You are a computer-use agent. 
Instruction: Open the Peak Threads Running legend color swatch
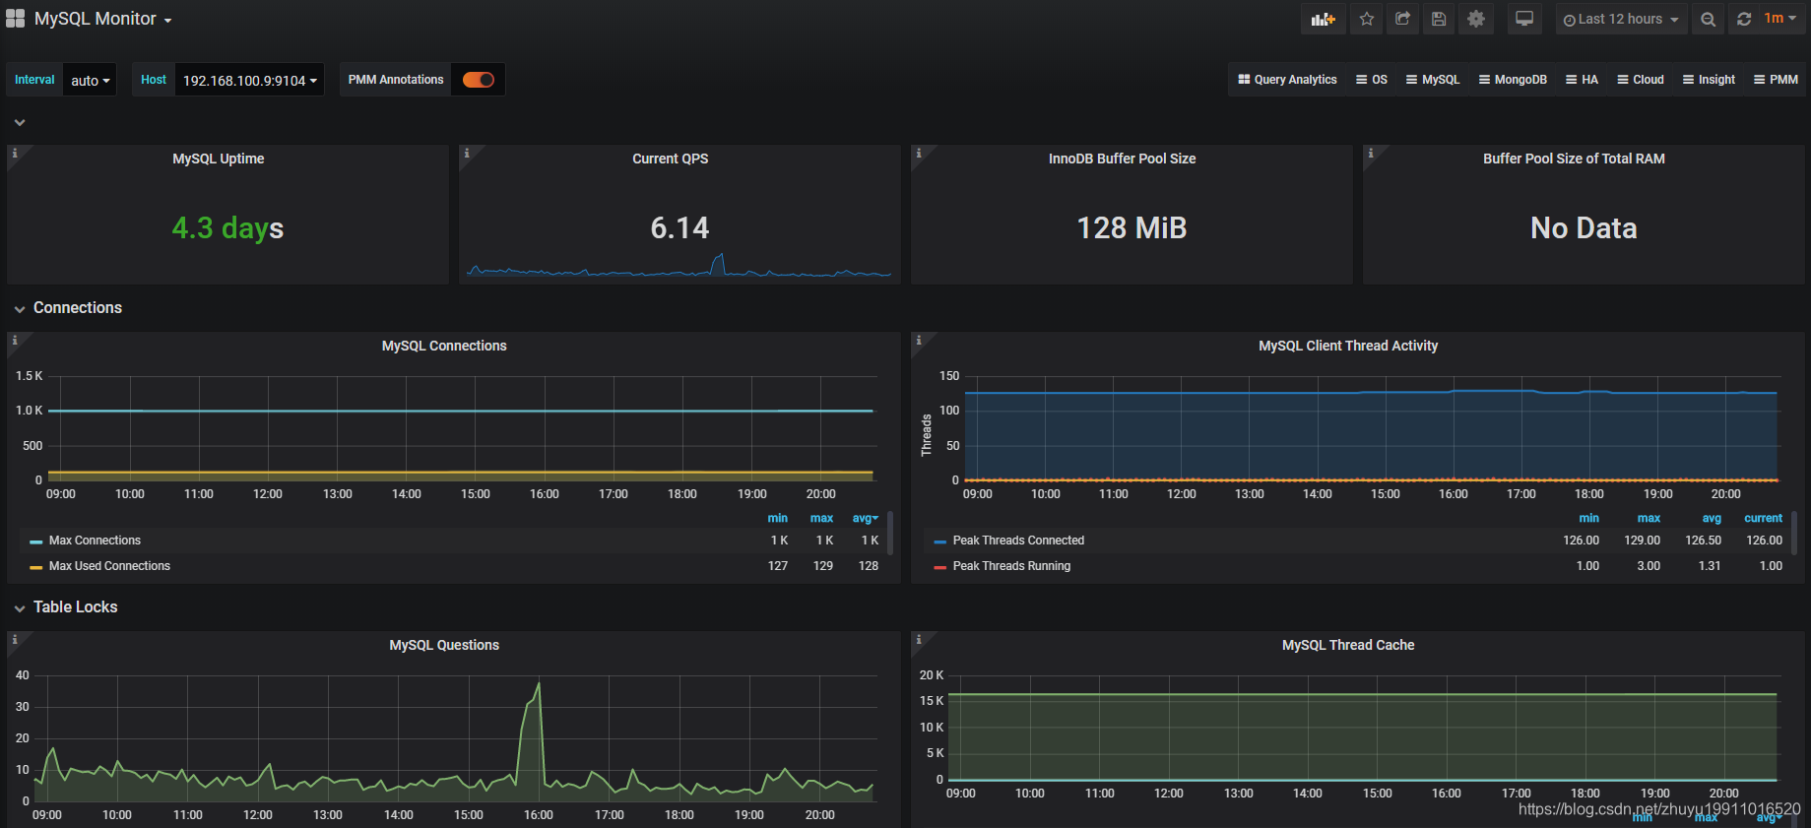[x=940, y=567]
